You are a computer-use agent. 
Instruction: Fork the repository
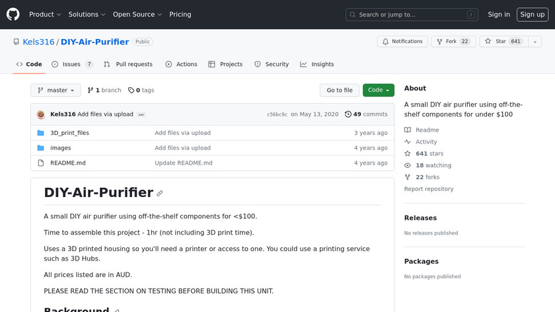tap(453, 42)
